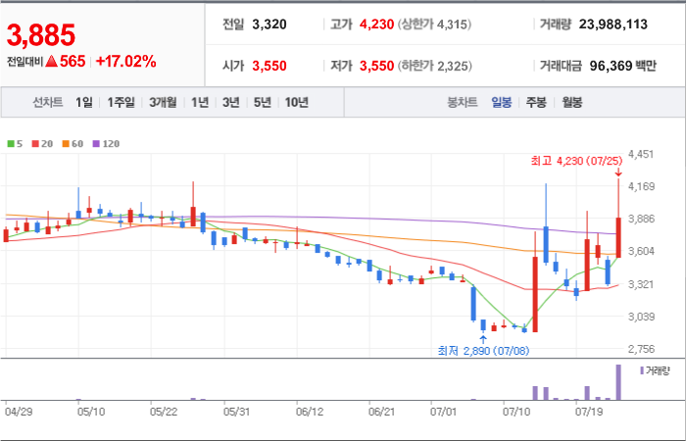The width and height of the screenshot is (686, 441).
Task: Click the 4,451 price axis label
Action: pyautogui.click(x=641, y=154)
